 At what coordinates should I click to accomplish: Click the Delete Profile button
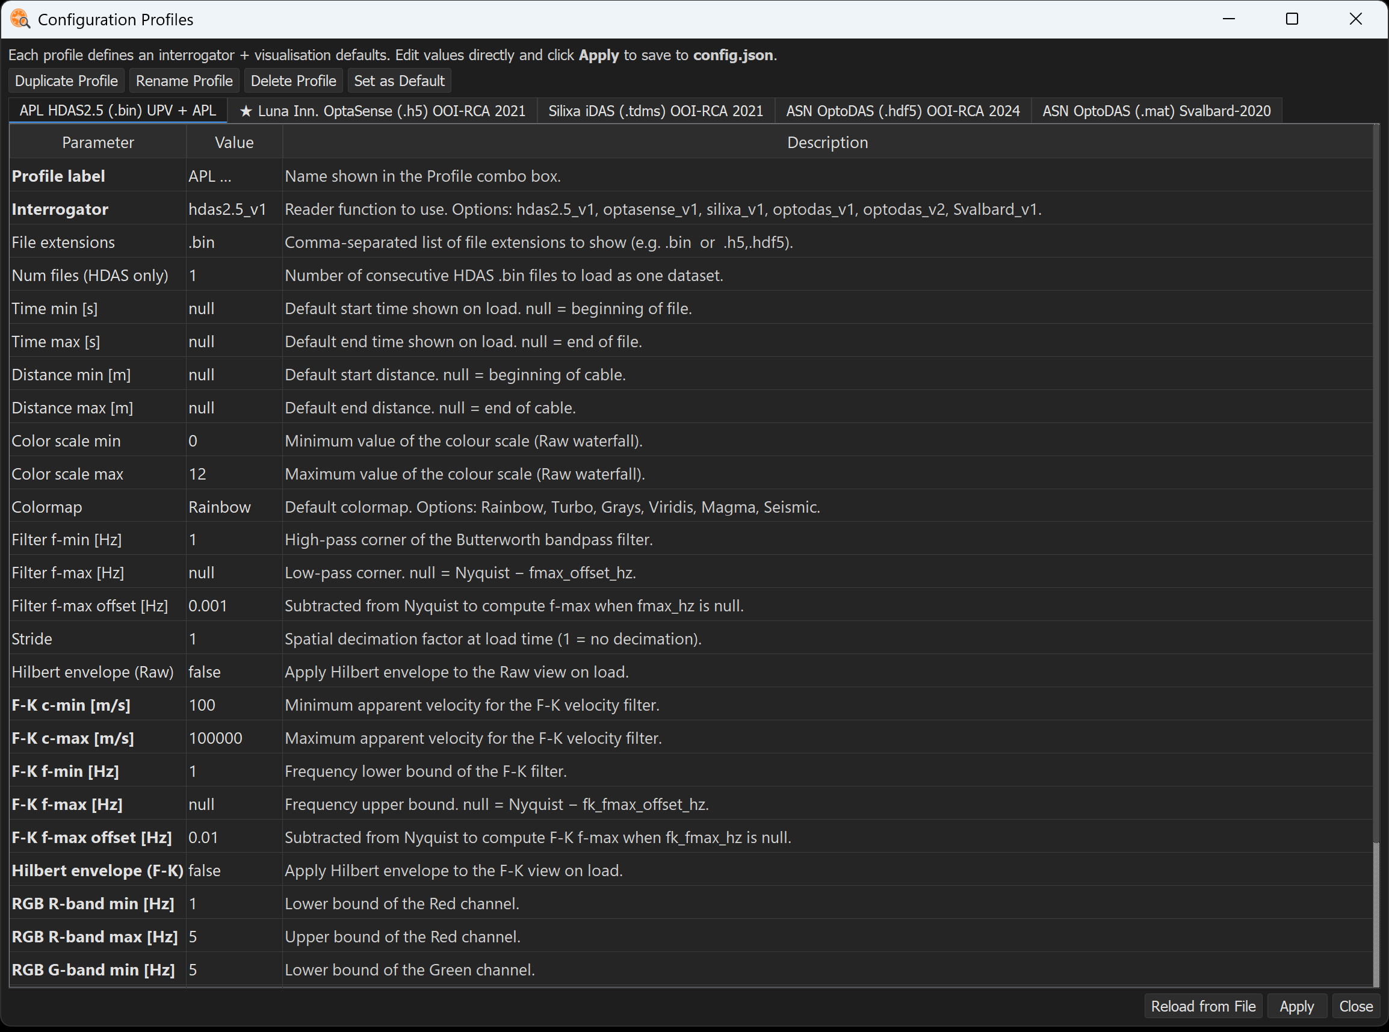tap(293, 81)
